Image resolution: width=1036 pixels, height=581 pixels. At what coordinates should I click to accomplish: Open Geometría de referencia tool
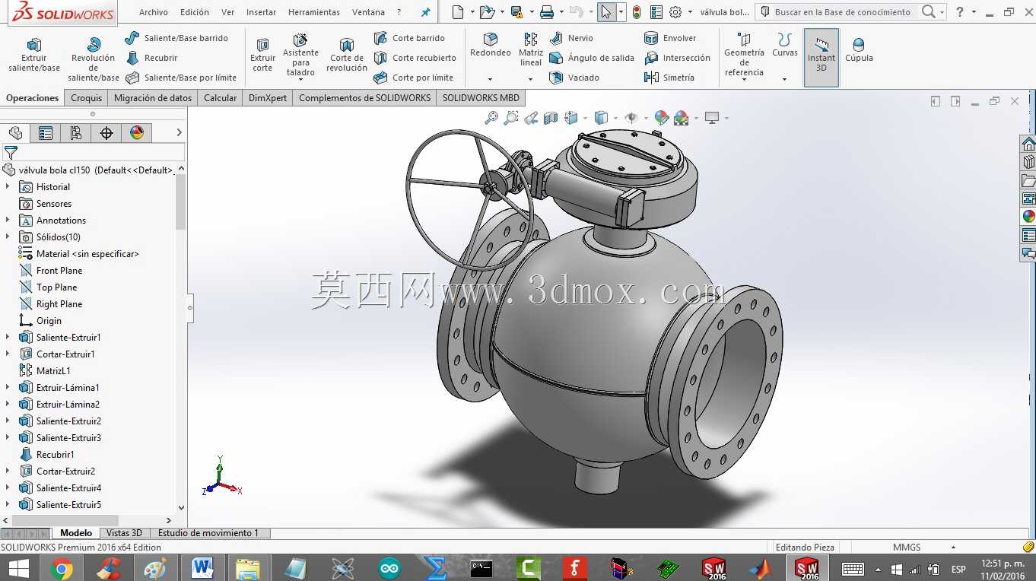[744, 54]
